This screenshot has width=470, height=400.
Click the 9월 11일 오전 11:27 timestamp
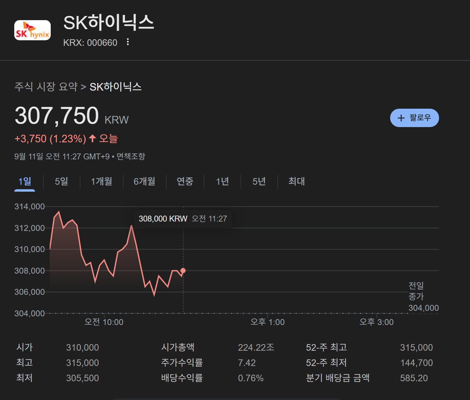[x=62, y=157]
